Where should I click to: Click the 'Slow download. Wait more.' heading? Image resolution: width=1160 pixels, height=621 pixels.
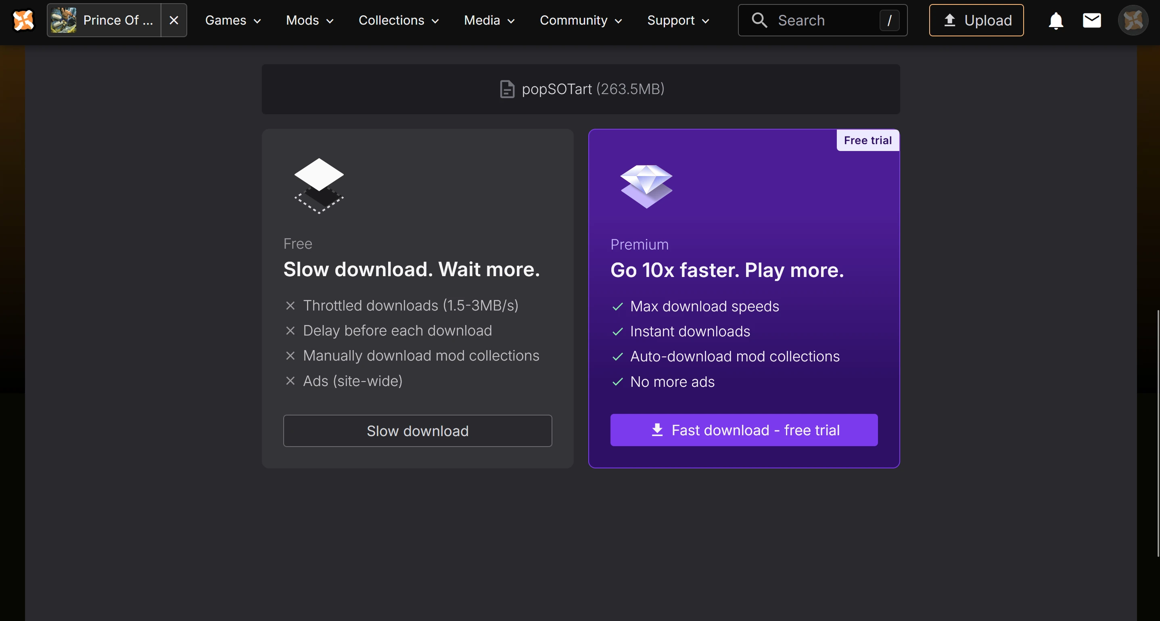412,269
